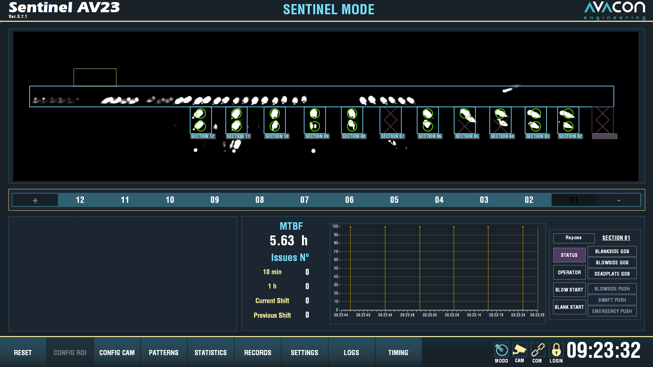
Task: Open SETTINGS from the bottom menu
Action: [304, 352]
